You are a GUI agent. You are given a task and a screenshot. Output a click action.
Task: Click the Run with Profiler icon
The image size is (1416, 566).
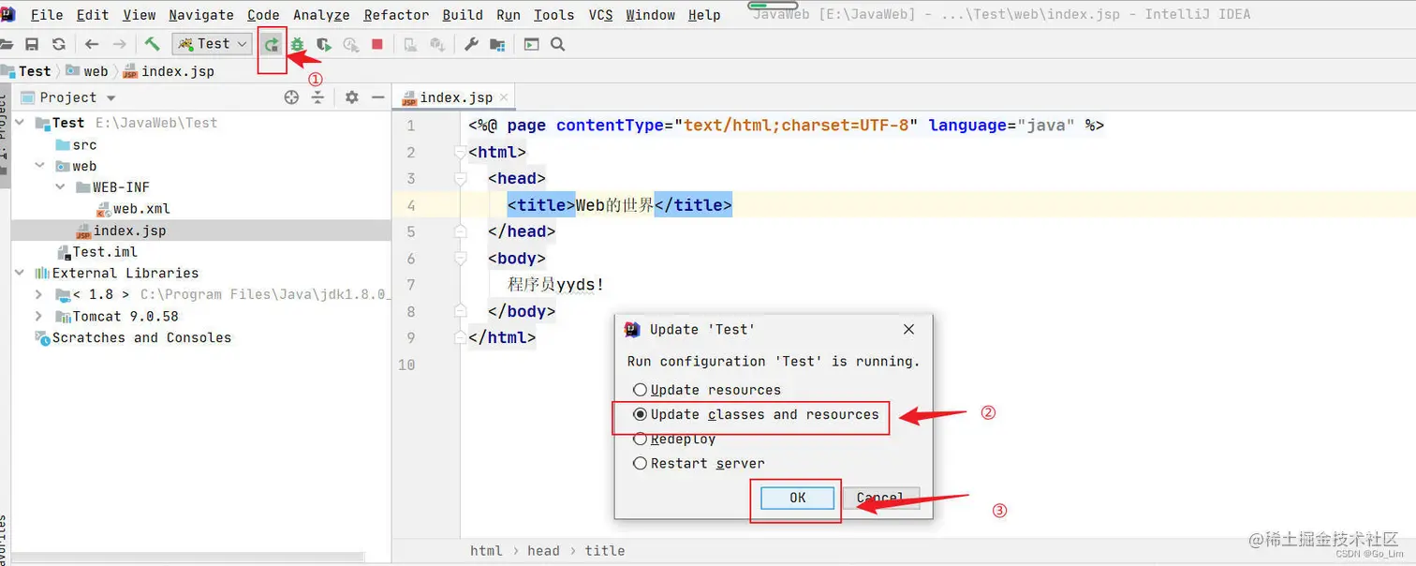[351, 44]
